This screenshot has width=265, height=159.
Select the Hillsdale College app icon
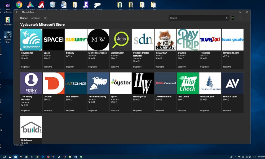click(x=210, y=83)
